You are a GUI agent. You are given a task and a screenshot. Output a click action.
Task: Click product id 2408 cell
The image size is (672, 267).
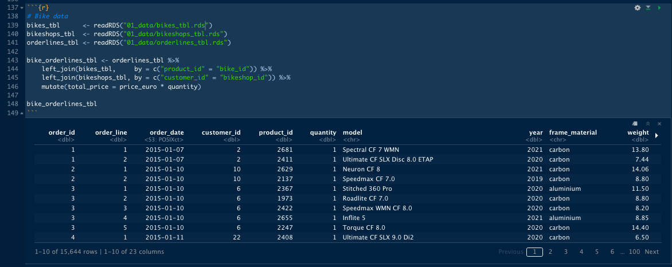pyautogui.click(x=286, y=237)
